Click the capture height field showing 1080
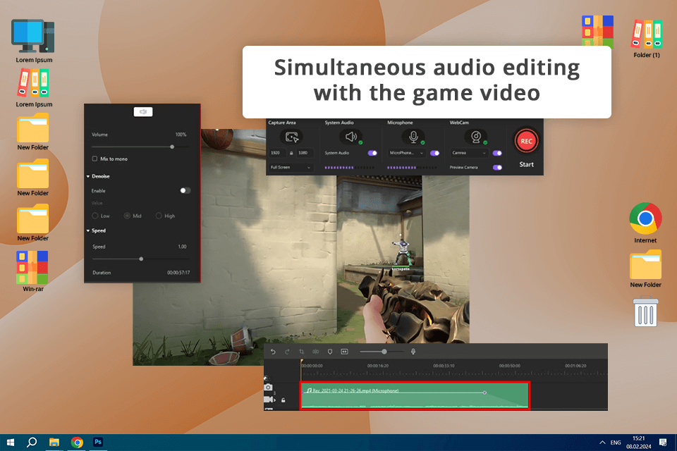The image size is (677, 451). (304, 153)
